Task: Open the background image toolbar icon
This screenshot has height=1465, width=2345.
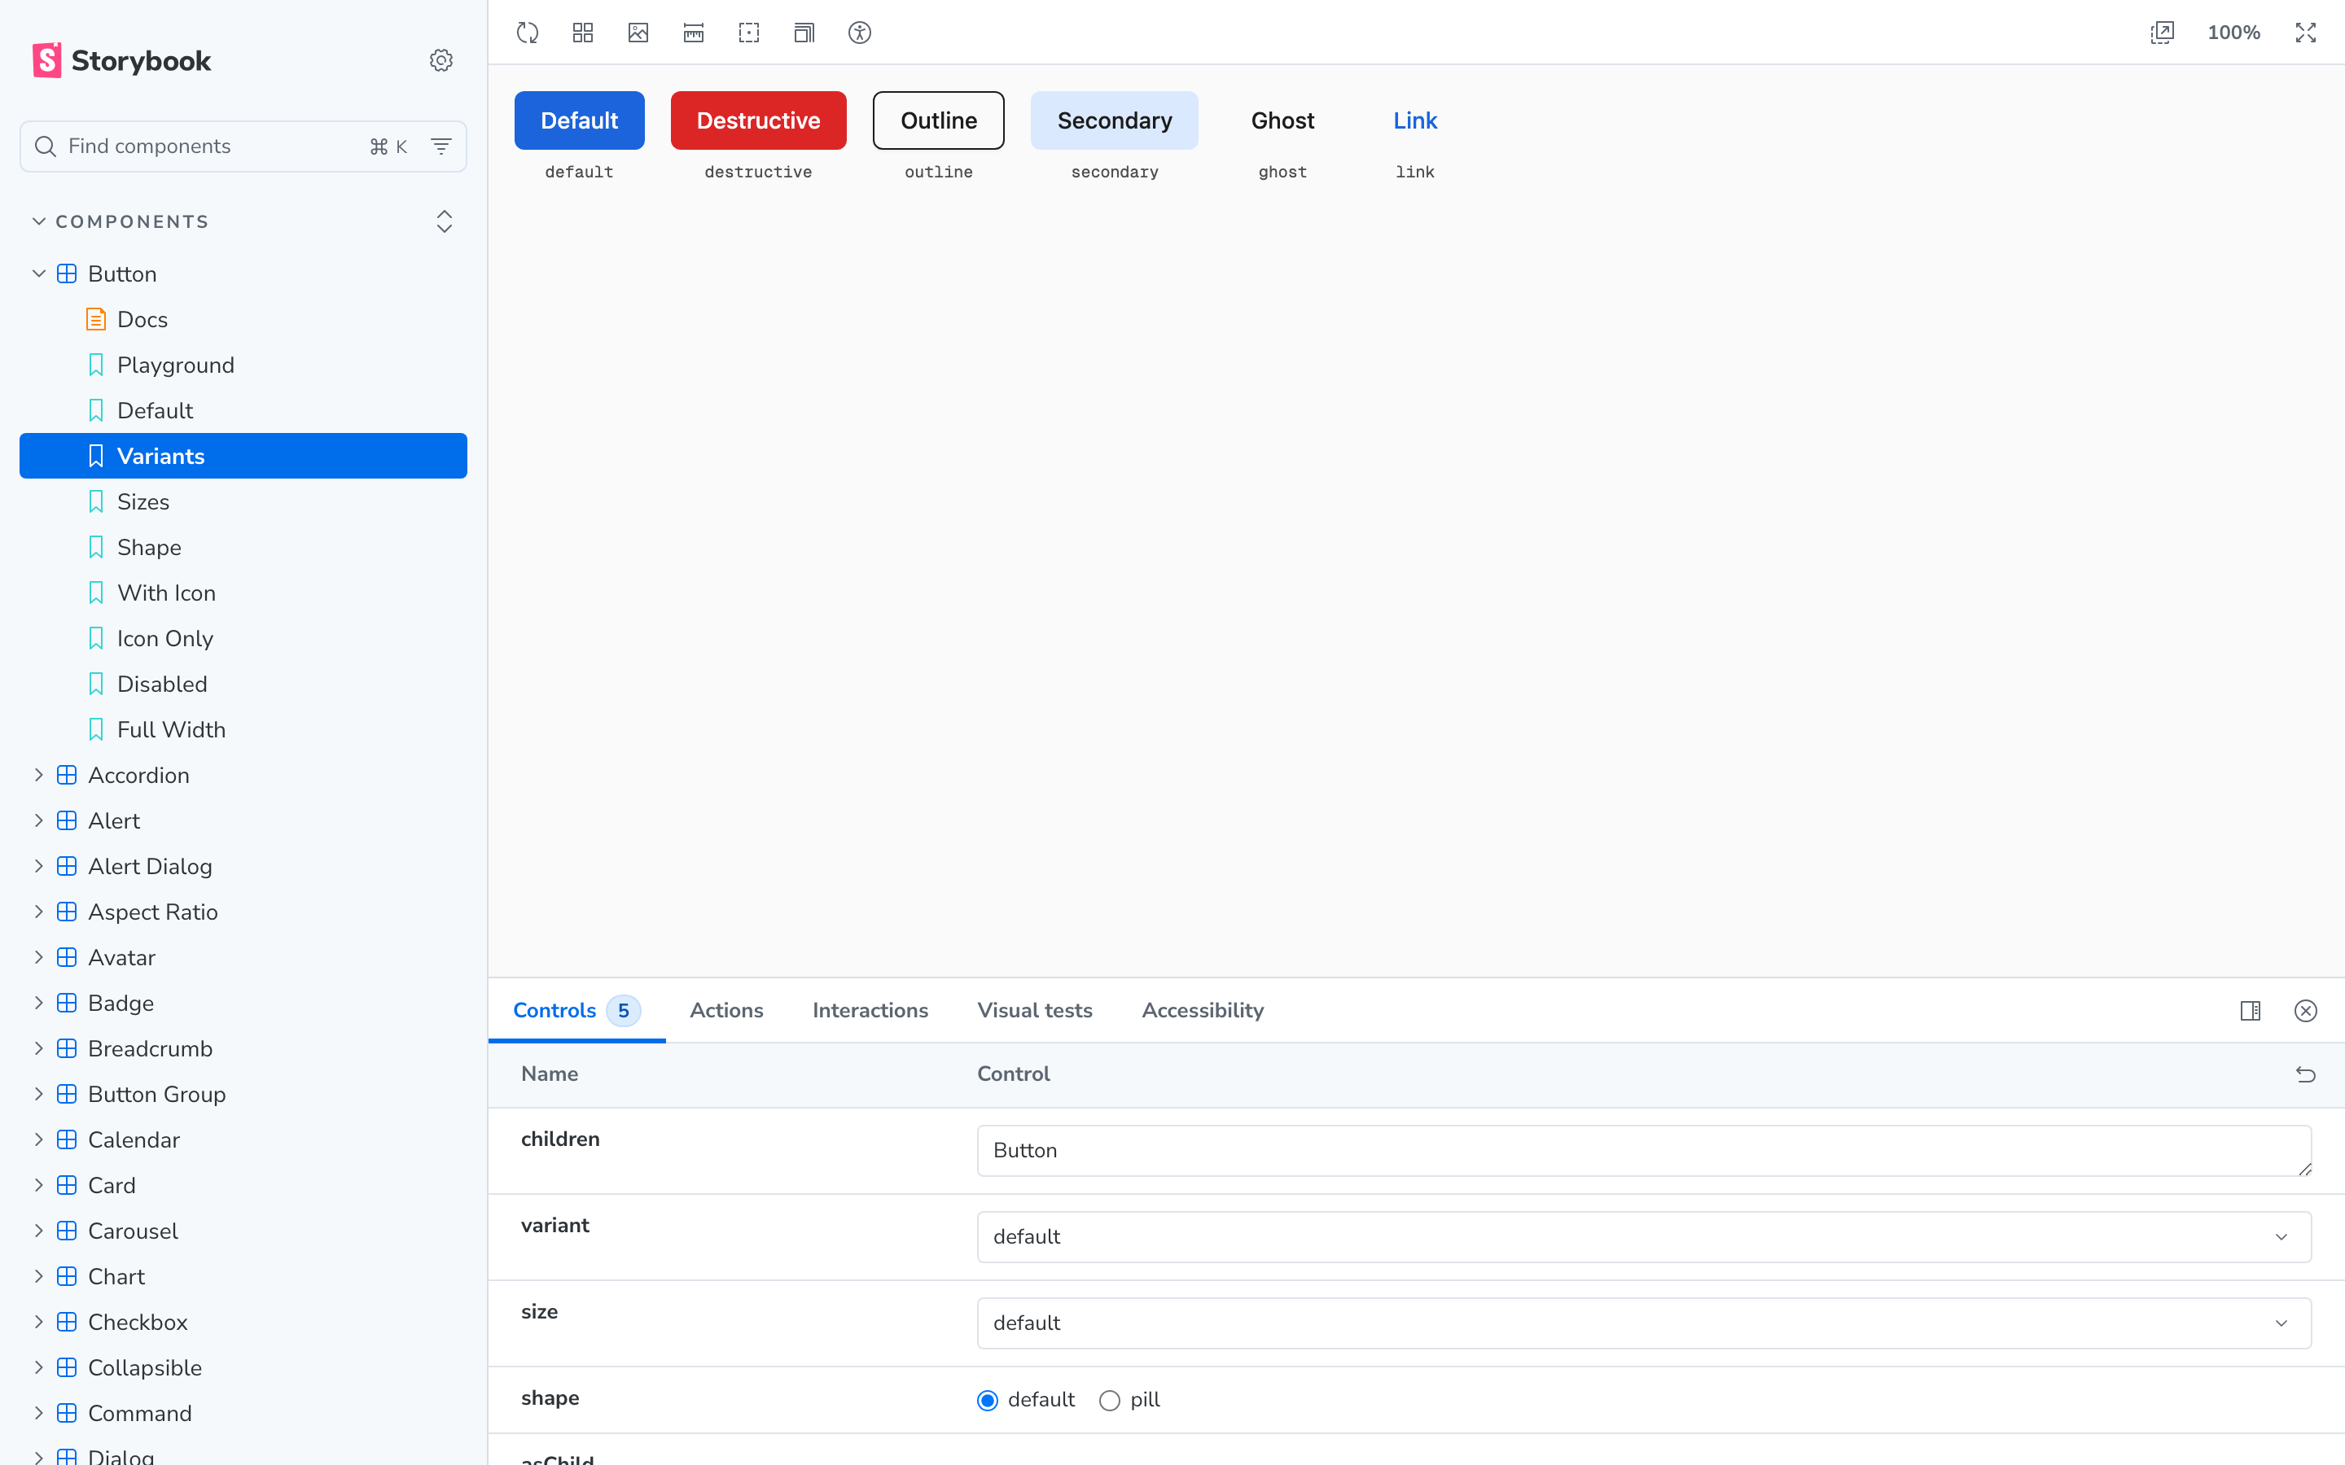Action: [x=638, y=33]
